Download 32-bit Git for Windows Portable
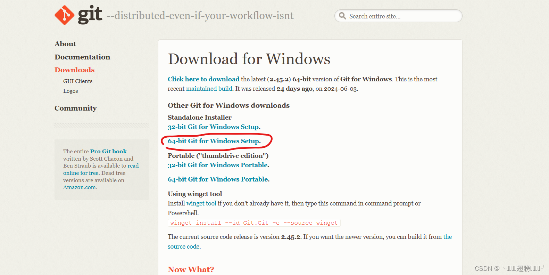 pos(218,165)
